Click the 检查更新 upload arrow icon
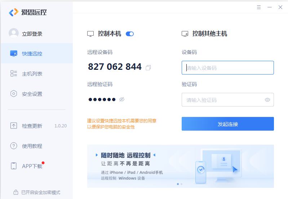 tap(14, 126)
